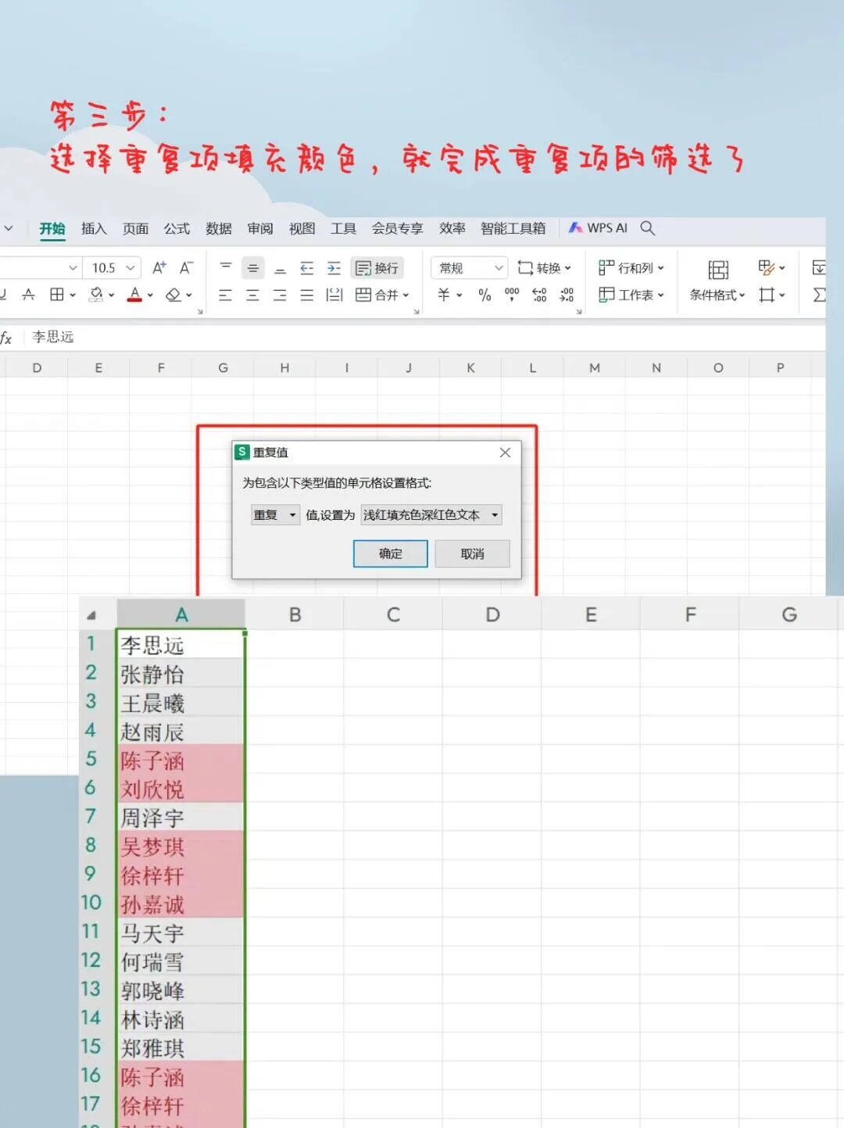Toggle middle vertical alignment
Screen dimensions: 844x1128
(252, 268)
